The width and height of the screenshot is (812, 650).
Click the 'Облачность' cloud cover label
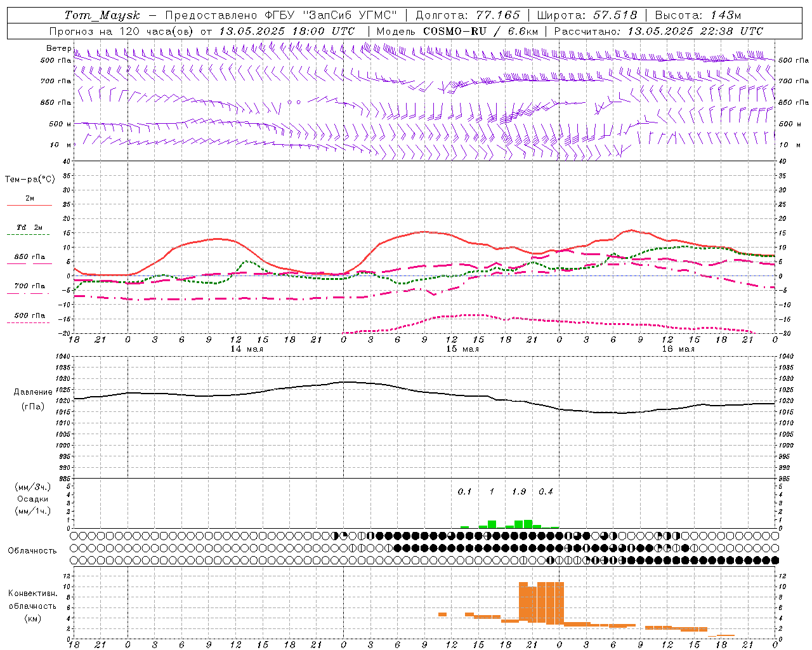click(x=32, y=551)
